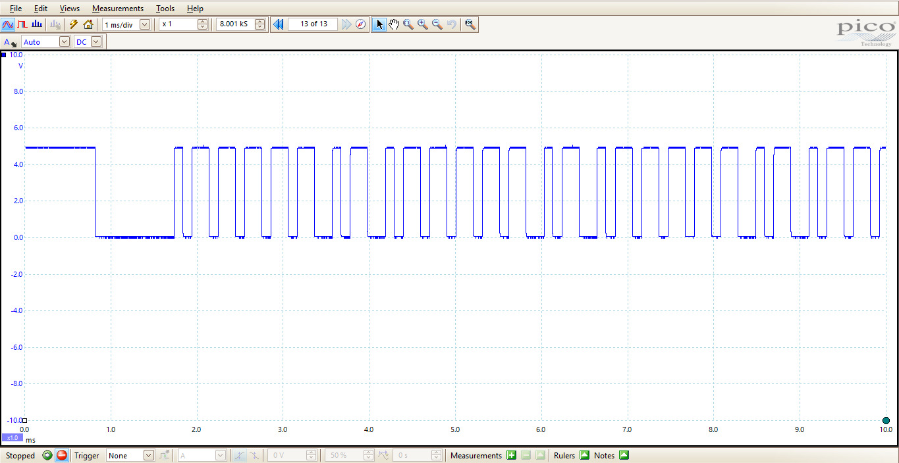Screen dimensions: 899x463
Task: Open the Trigger mode None dropdown
Action: pyautogui.click(x=148, y=455)
